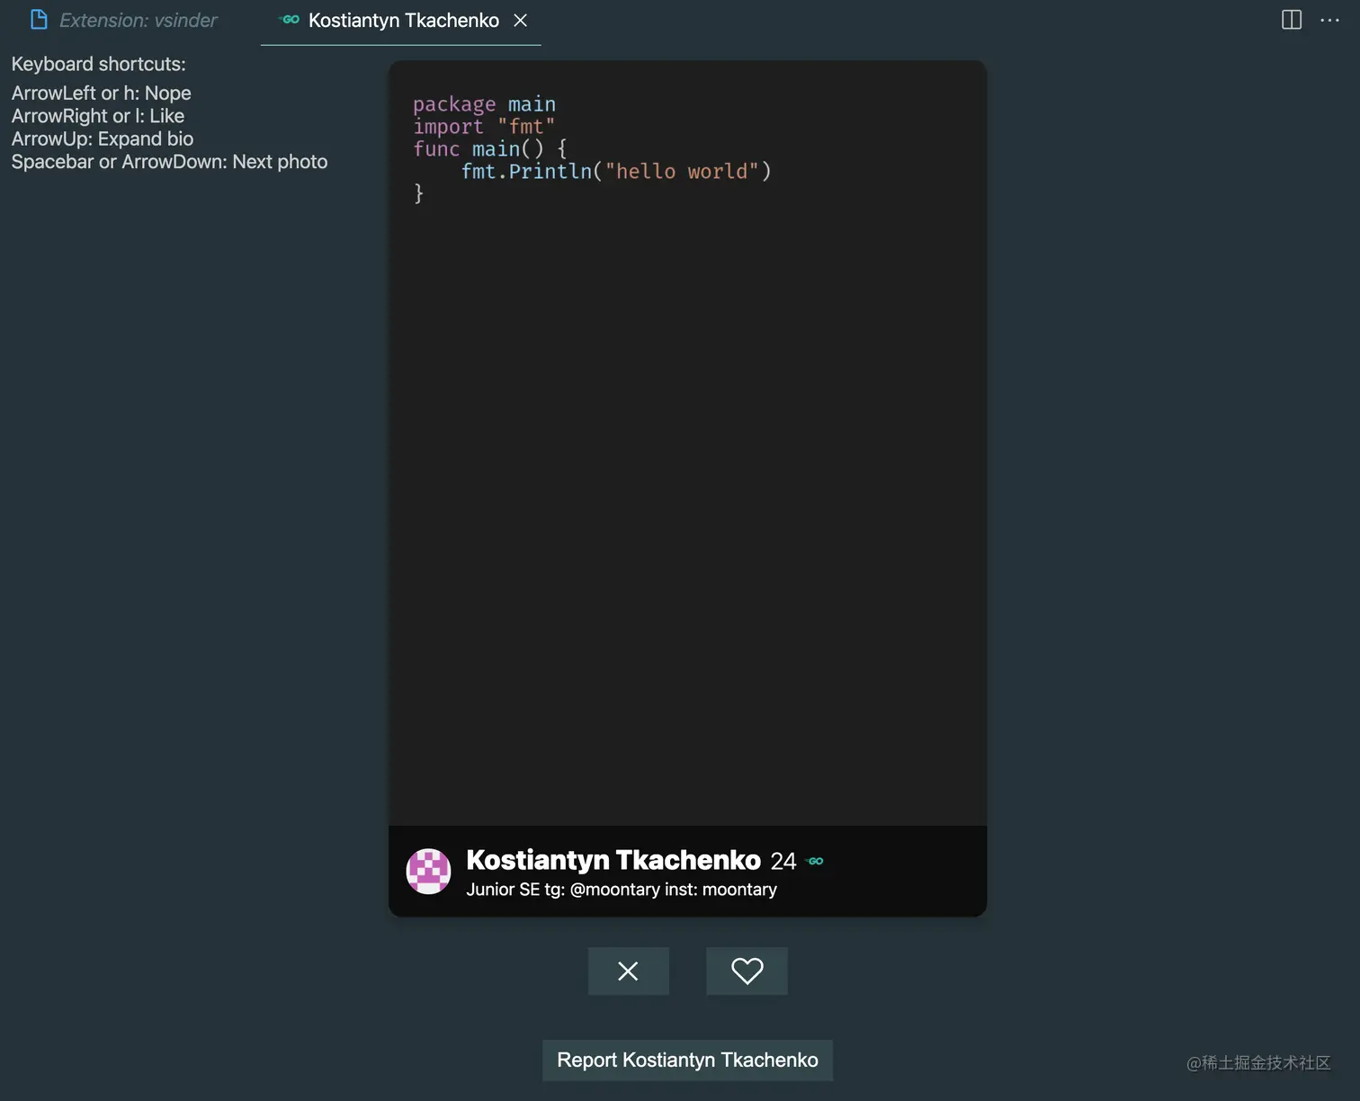Click the "ArrowLeft or h: Nope" line
Image resolution: width=1360 pixels, height=1101 pixels.
[102, 93]
